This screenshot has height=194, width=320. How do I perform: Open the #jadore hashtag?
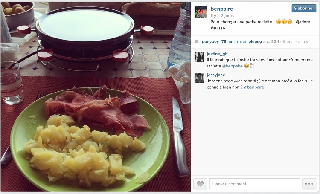(303, 22)
